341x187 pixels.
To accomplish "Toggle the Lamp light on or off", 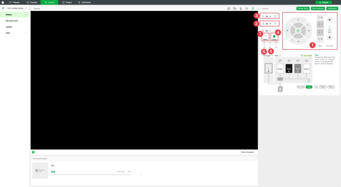I will (x=274, y=37).
